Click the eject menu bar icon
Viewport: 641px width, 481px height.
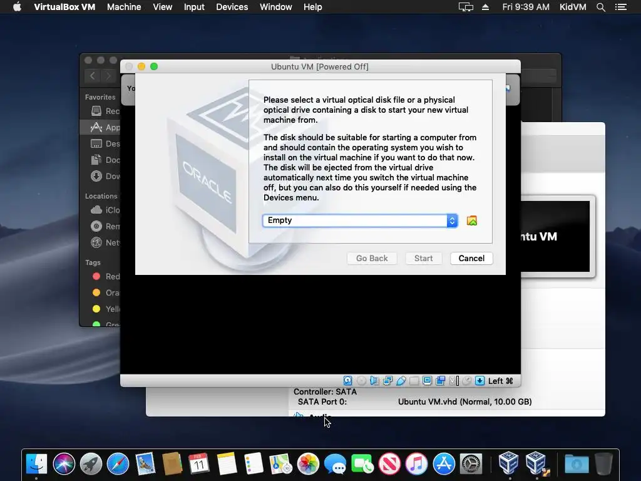click(485, 7)
